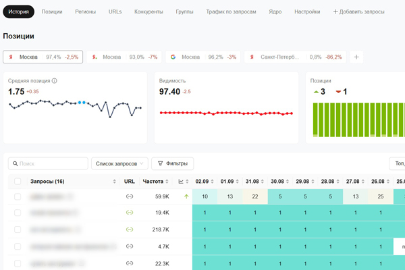This screenshot has width=405, height=270.
Task: Click Yandex icon in first Москва chip
Action: tap(11, 57)
